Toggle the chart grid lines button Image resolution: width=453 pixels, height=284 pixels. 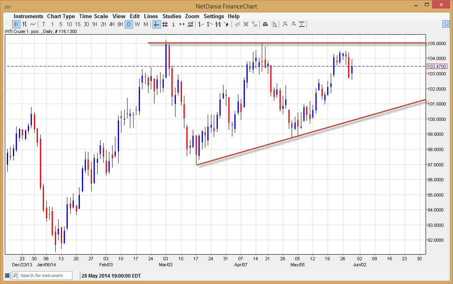click(165, 24)
